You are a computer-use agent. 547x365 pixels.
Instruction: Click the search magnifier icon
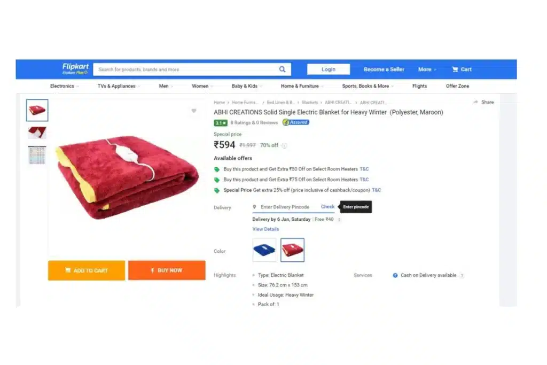click(x=282, y=69)
